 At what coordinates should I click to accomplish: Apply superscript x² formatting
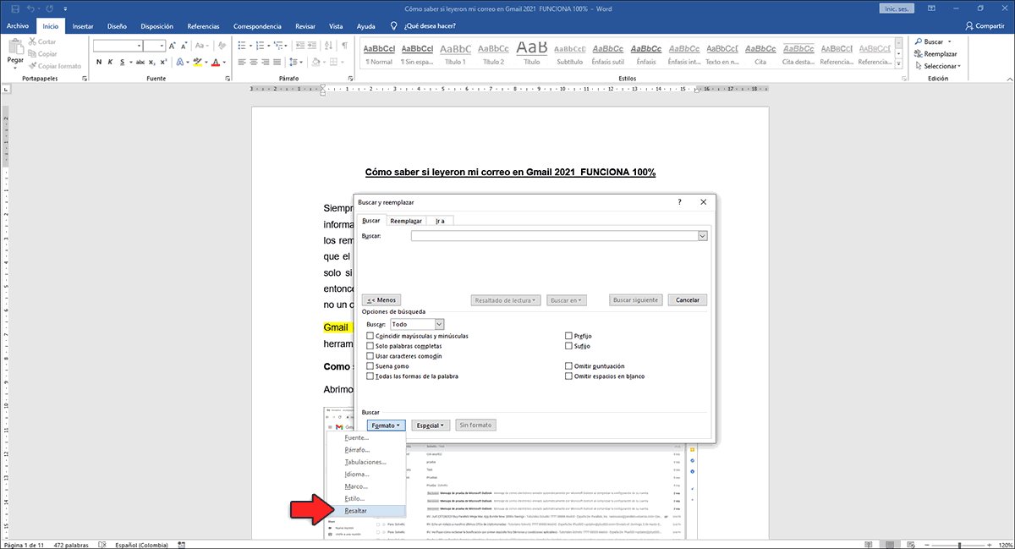click(x=164, y=62)
